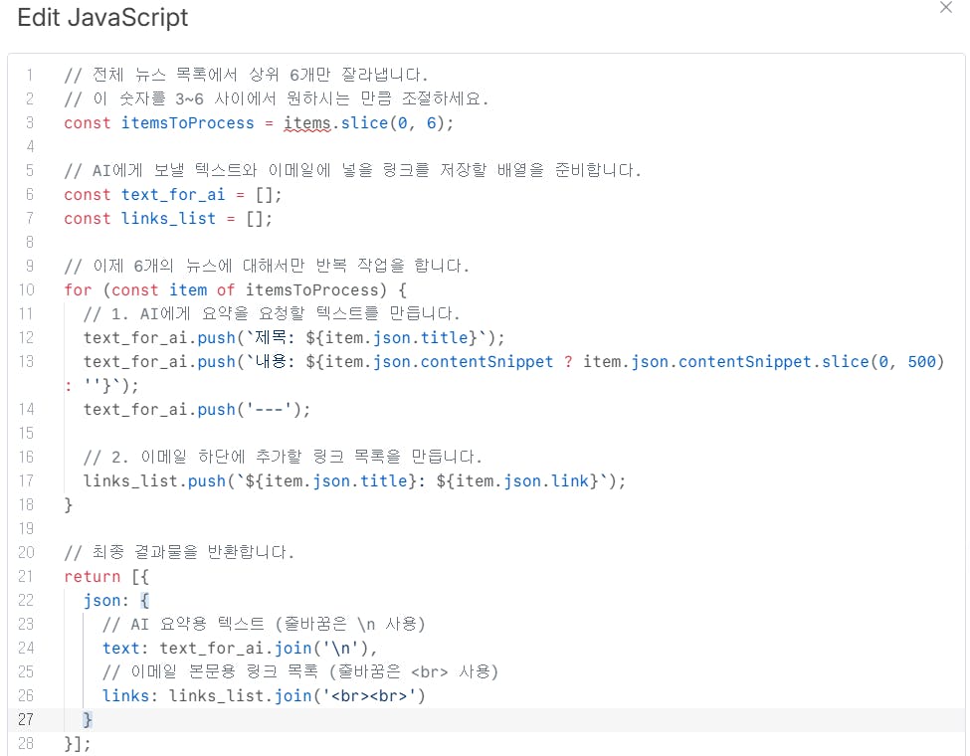Click the closing brace of the for loop on line 18
This screenshot has width=970, height=756.
point(69,505)
